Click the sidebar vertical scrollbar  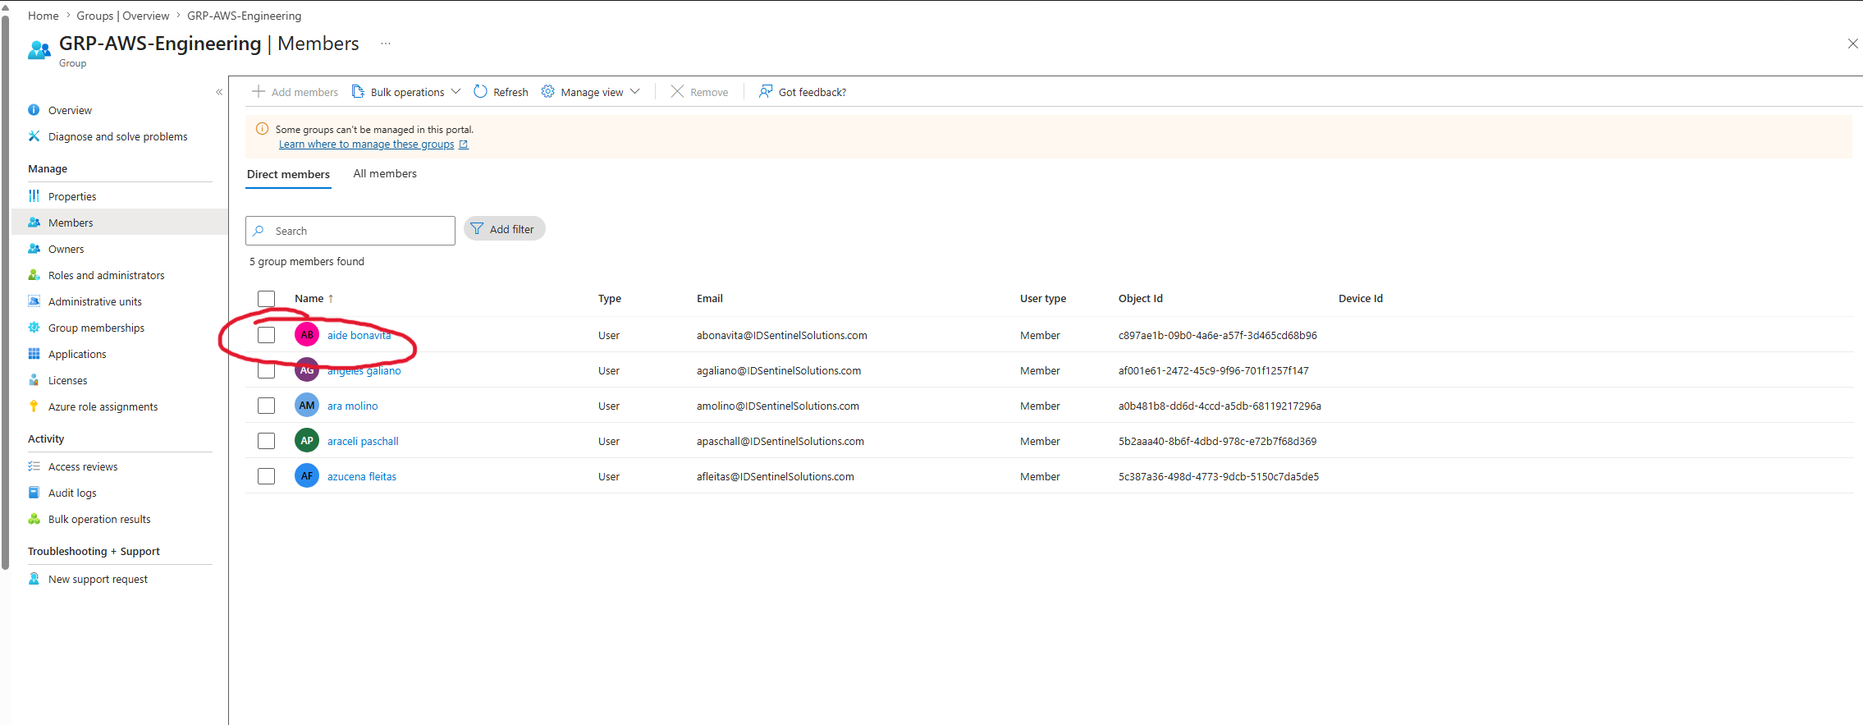pos(6,291)
